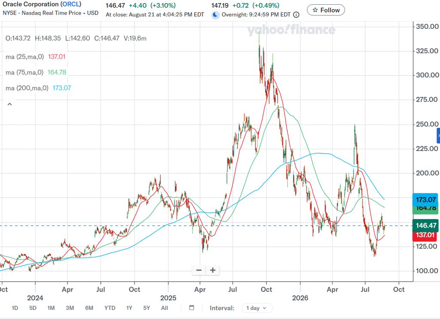
Task: Click the V:19.6m volume readout
Action: [135, 38]
